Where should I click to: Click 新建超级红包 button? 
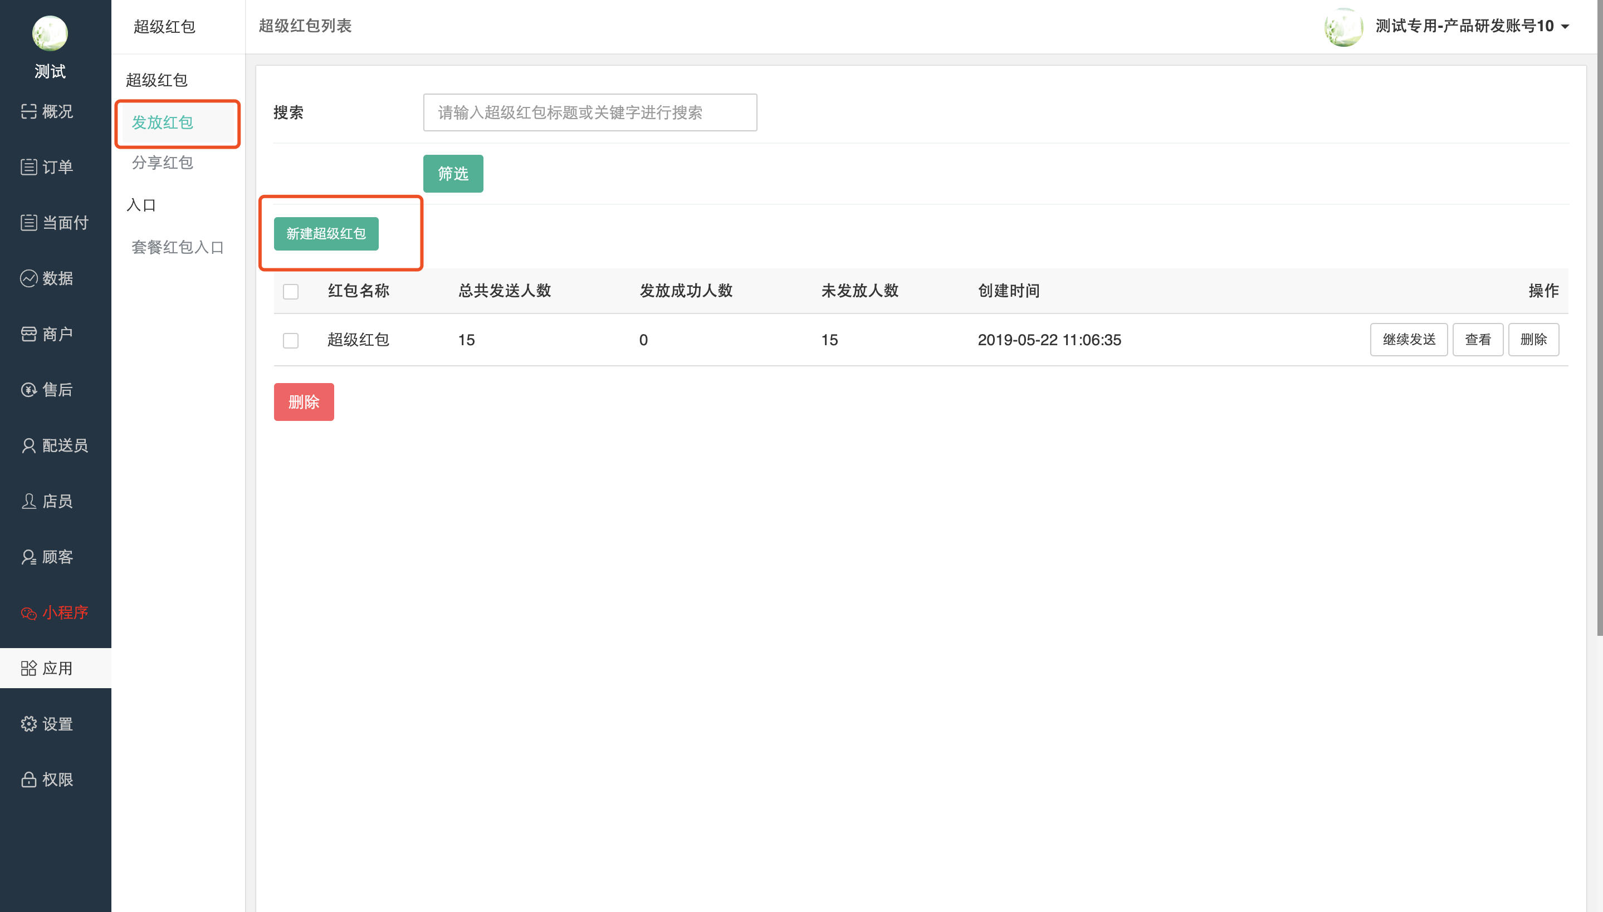(x=326, y=234)
